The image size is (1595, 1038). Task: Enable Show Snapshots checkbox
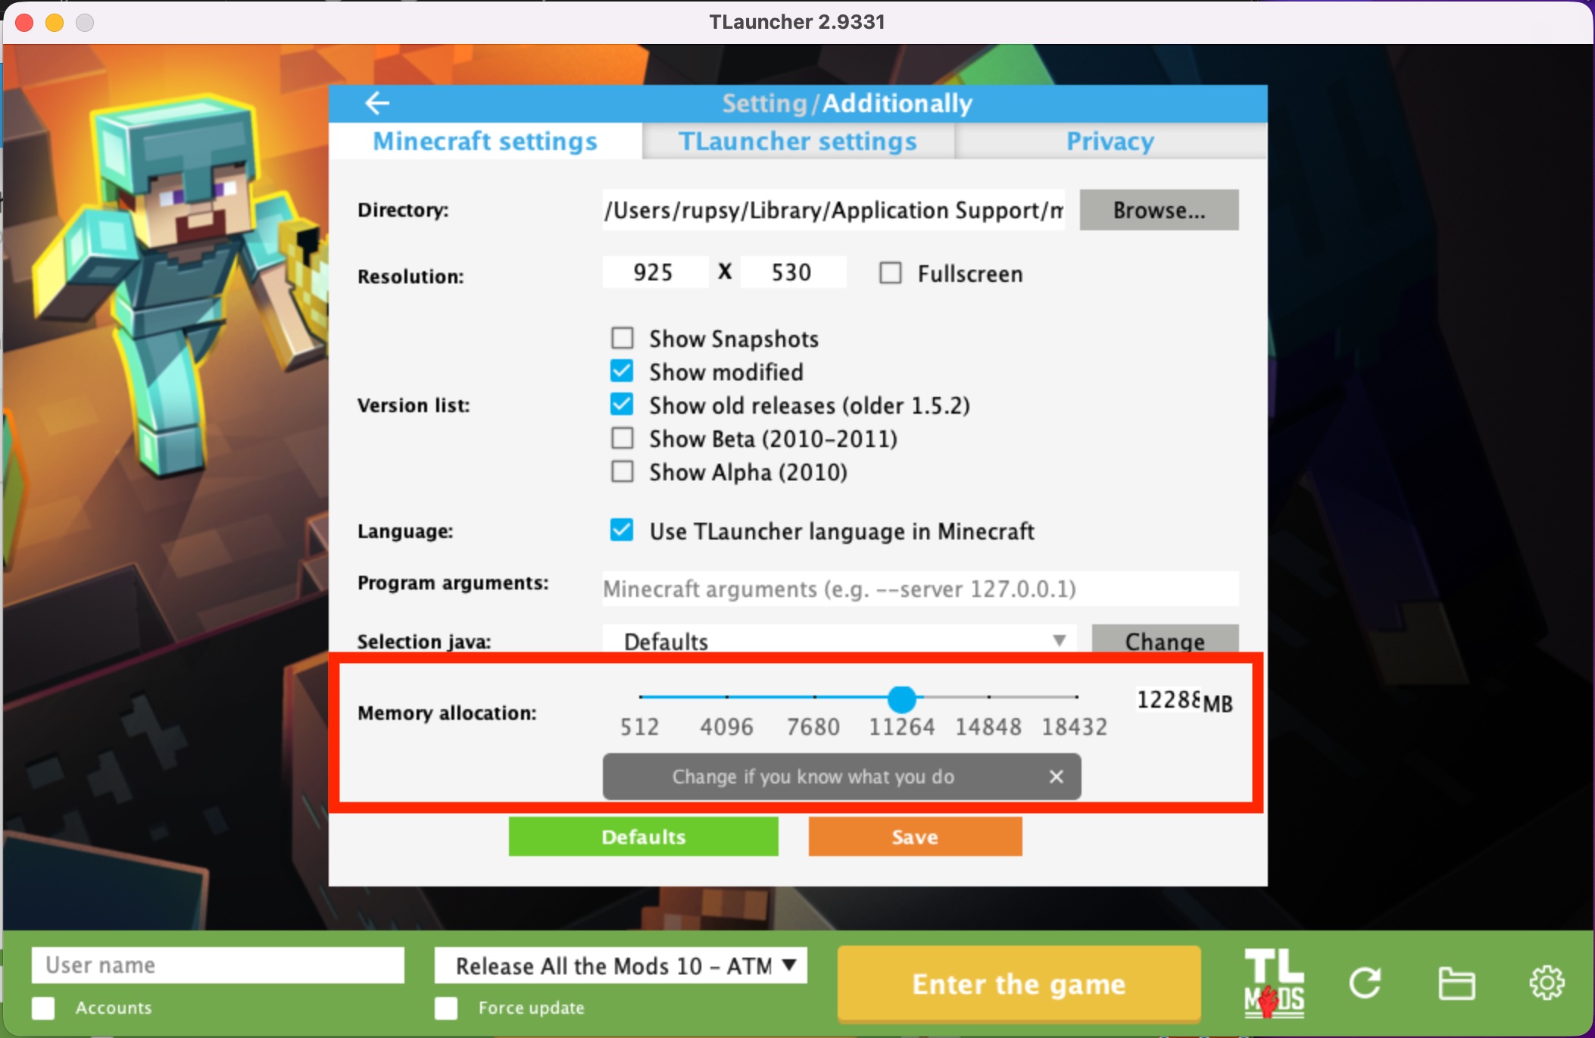[623, 338]
